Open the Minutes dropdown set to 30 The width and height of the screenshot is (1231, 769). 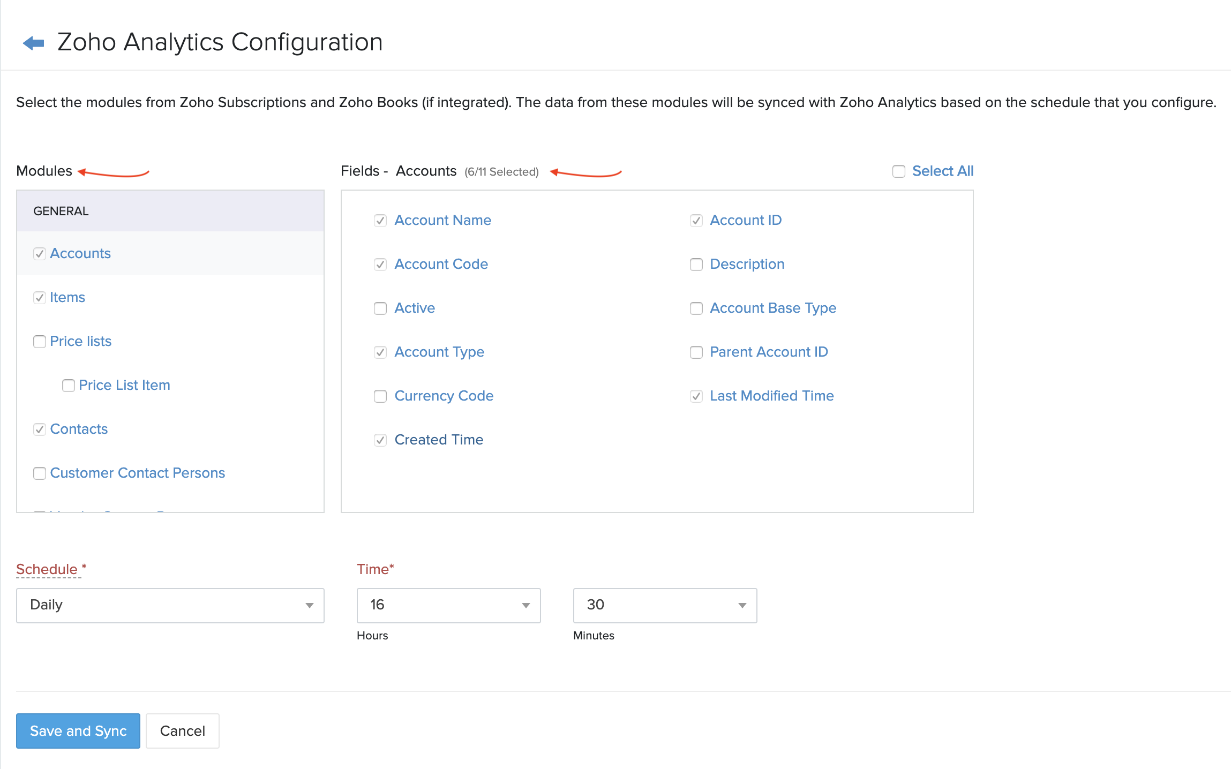coord(665,605)
